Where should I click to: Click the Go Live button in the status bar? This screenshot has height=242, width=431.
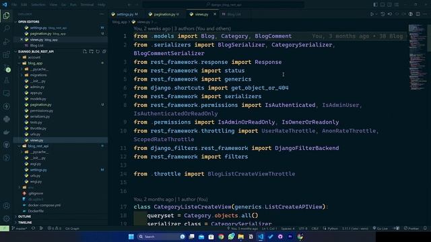point(380,229)
